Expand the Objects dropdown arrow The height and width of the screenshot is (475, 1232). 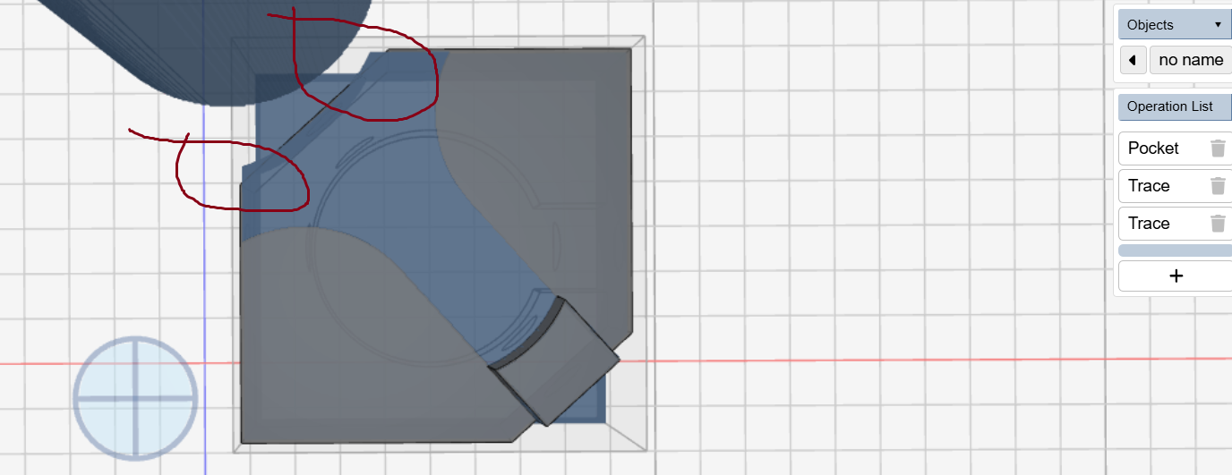[1217, 25]
